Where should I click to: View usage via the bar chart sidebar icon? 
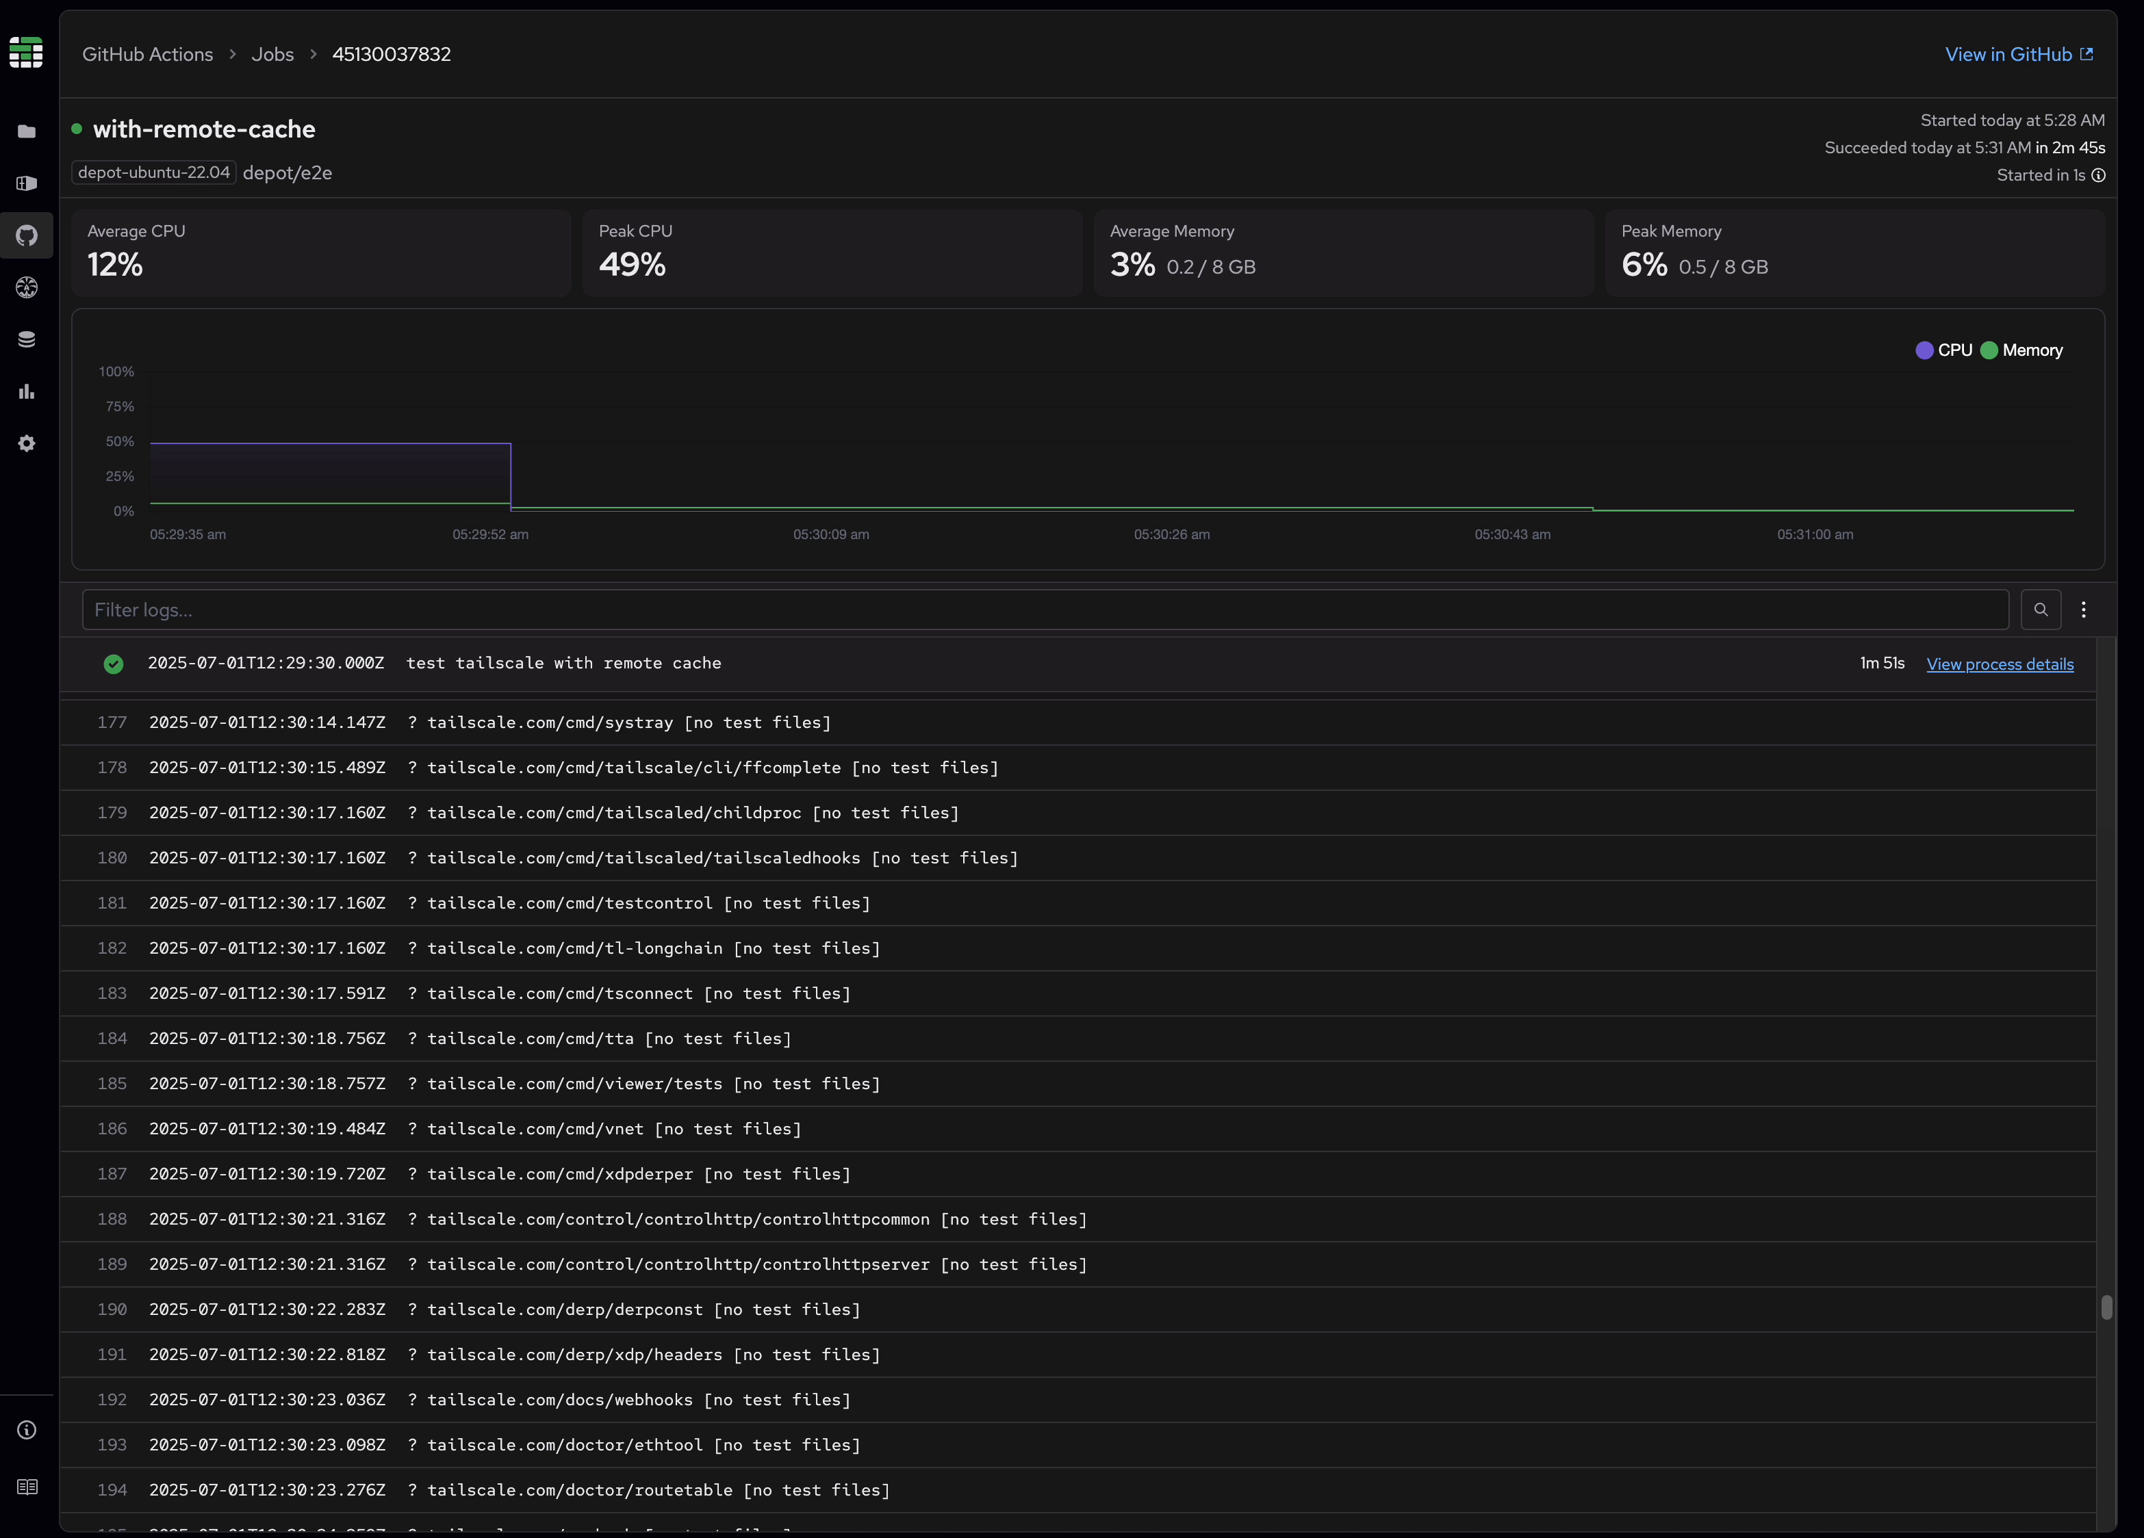(25, 391)
